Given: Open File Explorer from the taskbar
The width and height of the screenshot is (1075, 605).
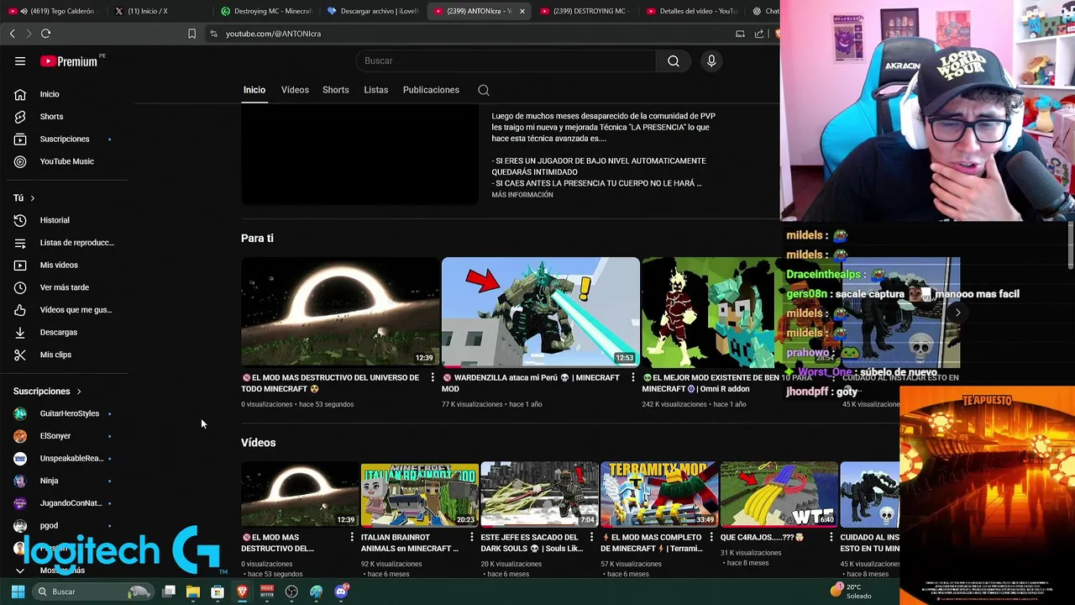Looking at the screenshot, I should tap(193, 592).
